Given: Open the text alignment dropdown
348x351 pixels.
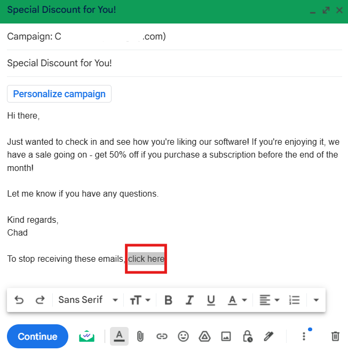Looking at the screenshot, I should point(270,300).
